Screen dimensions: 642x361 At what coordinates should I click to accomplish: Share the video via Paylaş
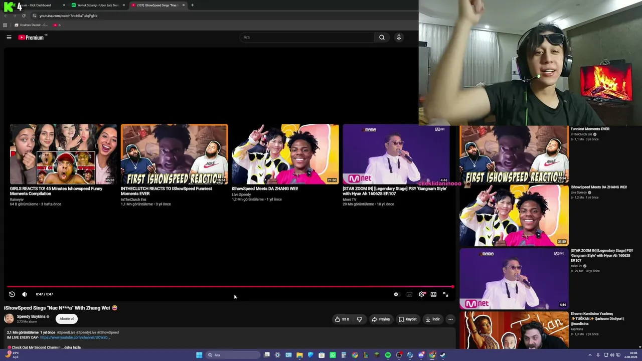point(380,319)
